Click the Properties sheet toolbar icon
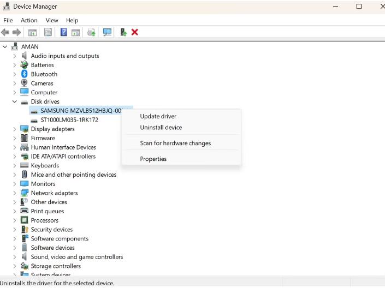Screen dimensions: 385x288 click(x=48, y=32)
